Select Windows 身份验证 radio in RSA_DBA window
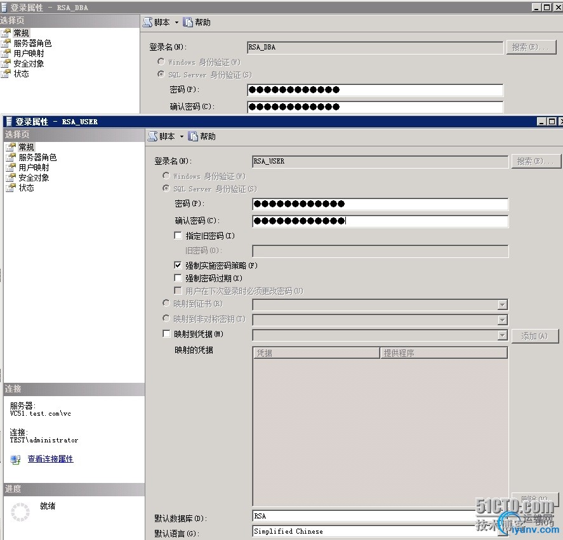The width and height of the screenshot is (563, 540). coord(161,61)
